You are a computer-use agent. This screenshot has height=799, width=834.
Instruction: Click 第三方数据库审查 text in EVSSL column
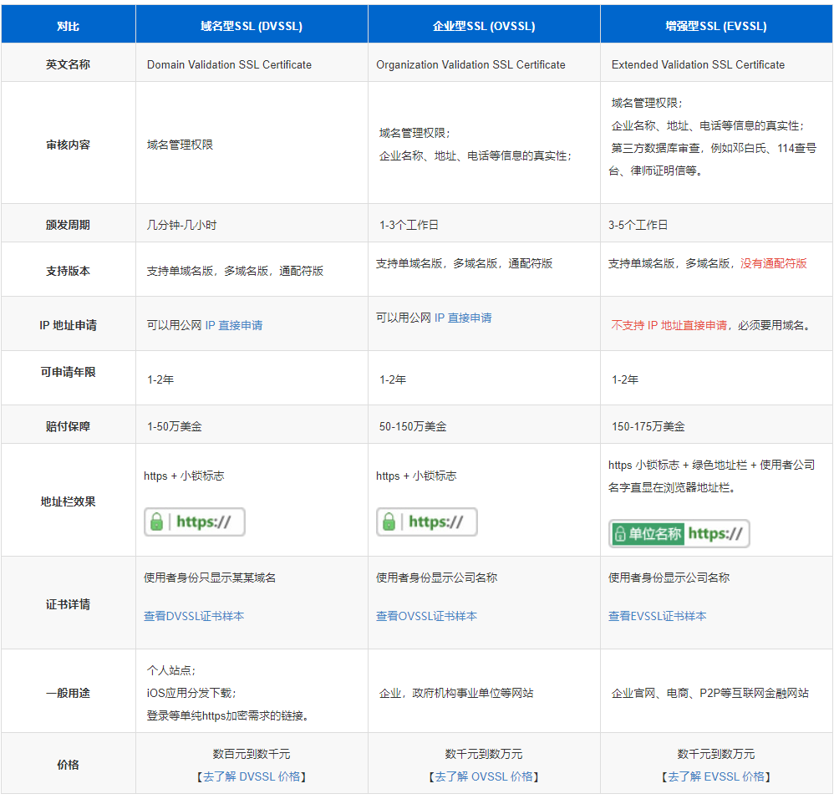tap(656, 148)
